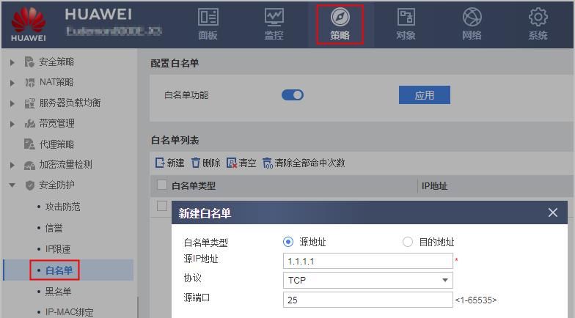The width and height of the screenshot is (575, 318).
Task: Expand the 加密流量检测 tree node
Action: click(12, 166)
